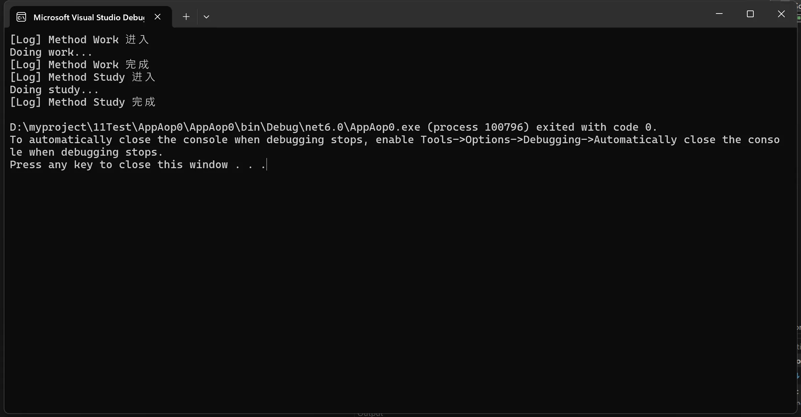Screen dimensions: 801x417
Task: Maximize the terminal window
Action: pyautogui.click(x=750, y=14)
